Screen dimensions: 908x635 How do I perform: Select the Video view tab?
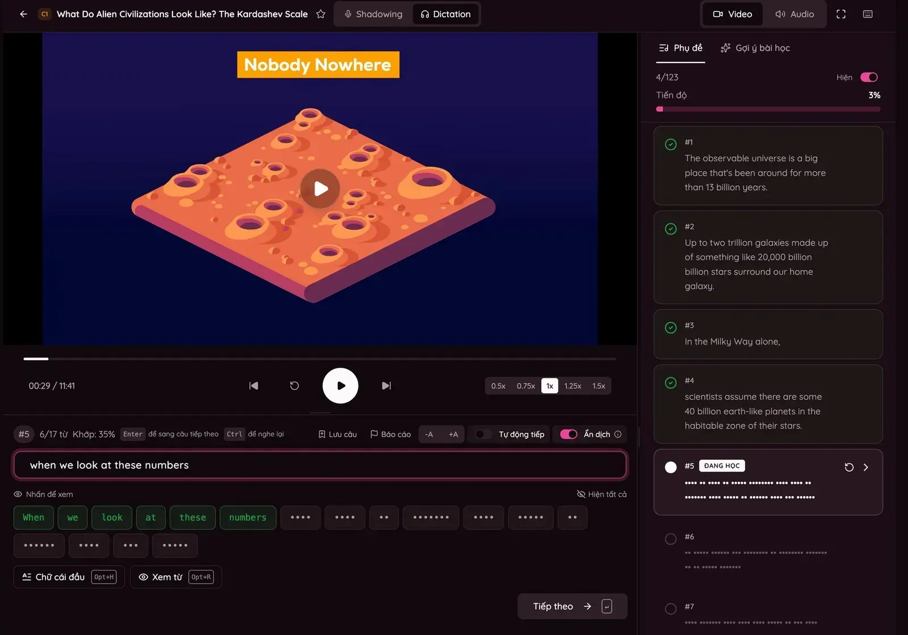[x=733, y=14]
